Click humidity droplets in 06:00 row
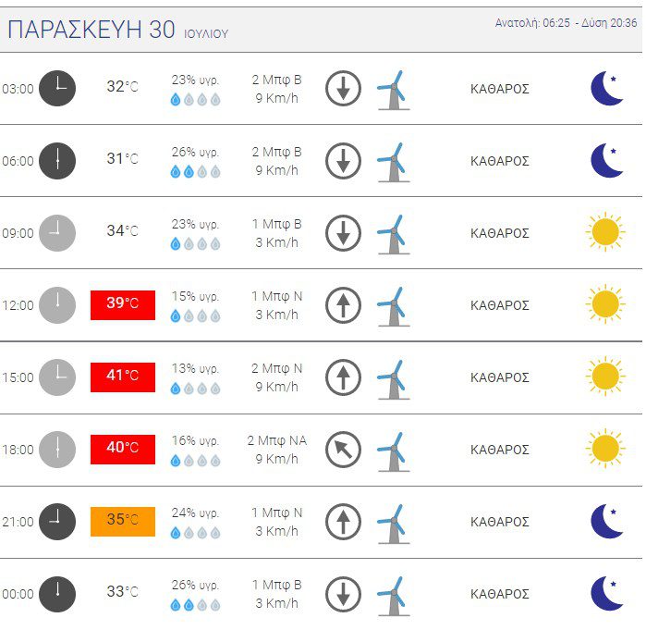This screenshot has height=630, width=646. coord(195,171)
